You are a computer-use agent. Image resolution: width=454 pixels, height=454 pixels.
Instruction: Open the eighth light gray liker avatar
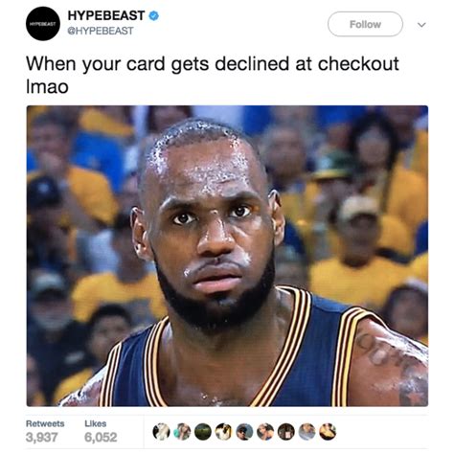pos(306,432)
